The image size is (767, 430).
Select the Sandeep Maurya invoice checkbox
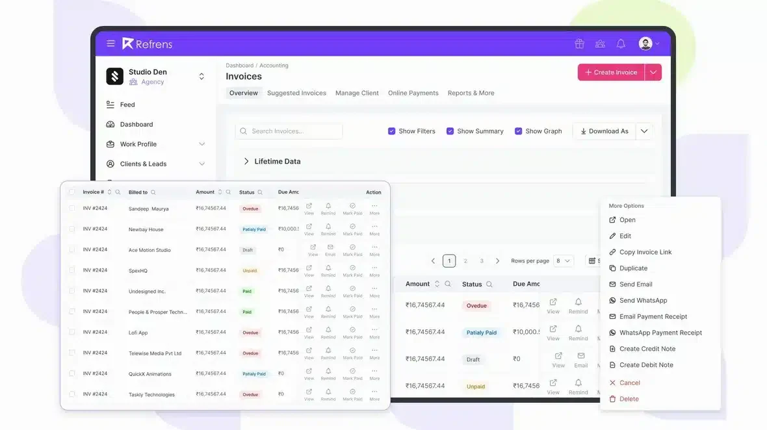[x=72, y=208]
